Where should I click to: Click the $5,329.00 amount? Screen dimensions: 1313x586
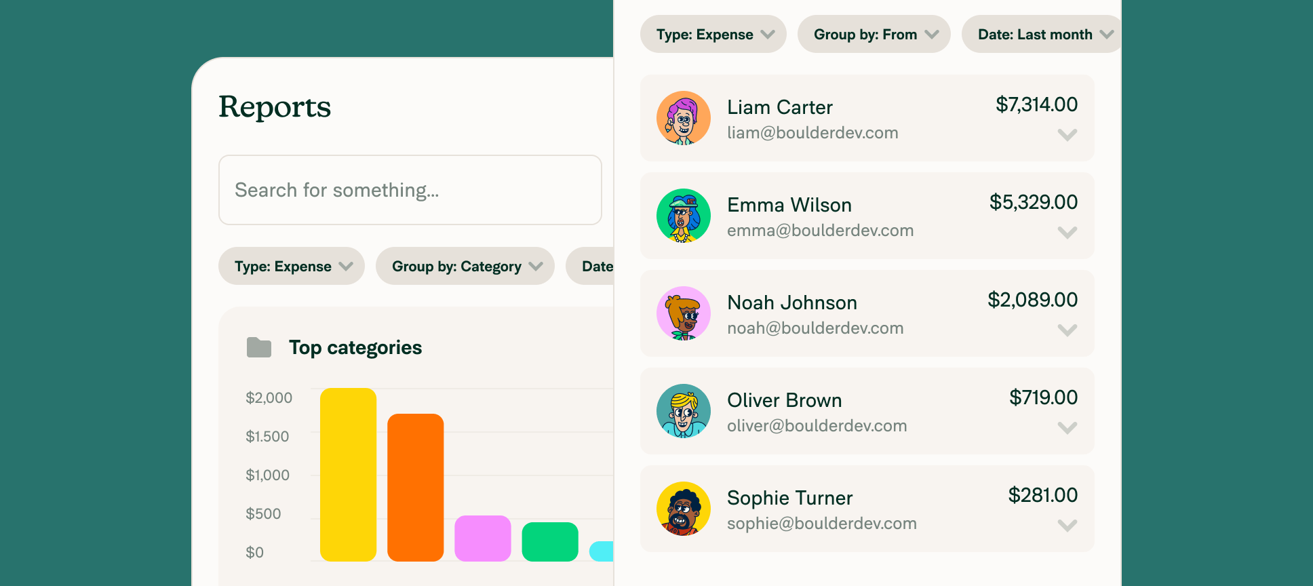(1034, 202)
